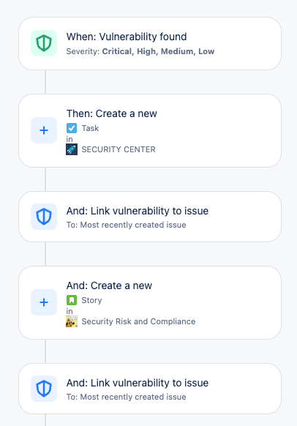Open the first Link vulnerability to issue step
Screen dimensions: 297x426
point(150,217)
